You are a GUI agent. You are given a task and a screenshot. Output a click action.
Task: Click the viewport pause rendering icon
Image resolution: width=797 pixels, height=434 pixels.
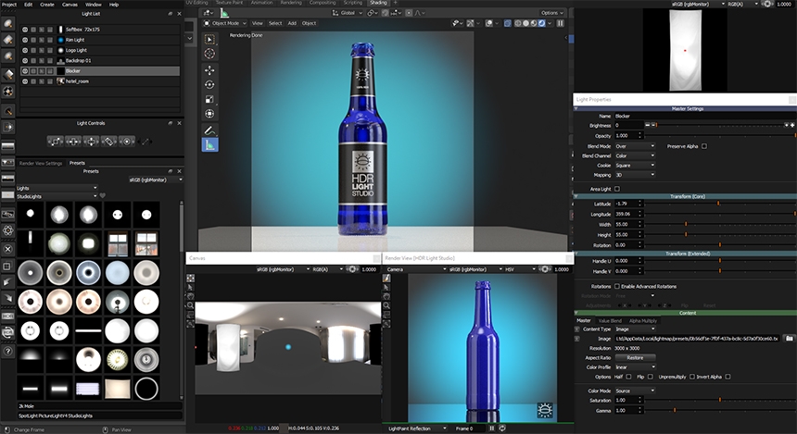[561, 23]
